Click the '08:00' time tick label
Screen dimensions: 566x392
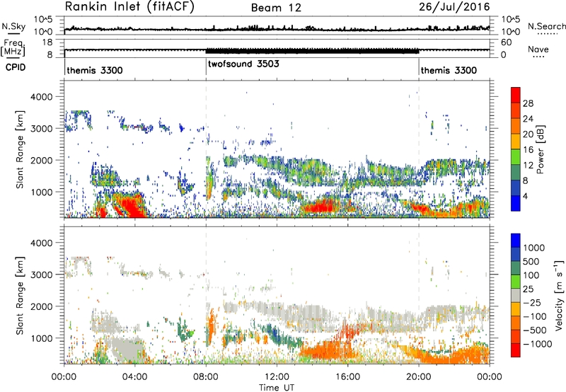pos(206,377)
